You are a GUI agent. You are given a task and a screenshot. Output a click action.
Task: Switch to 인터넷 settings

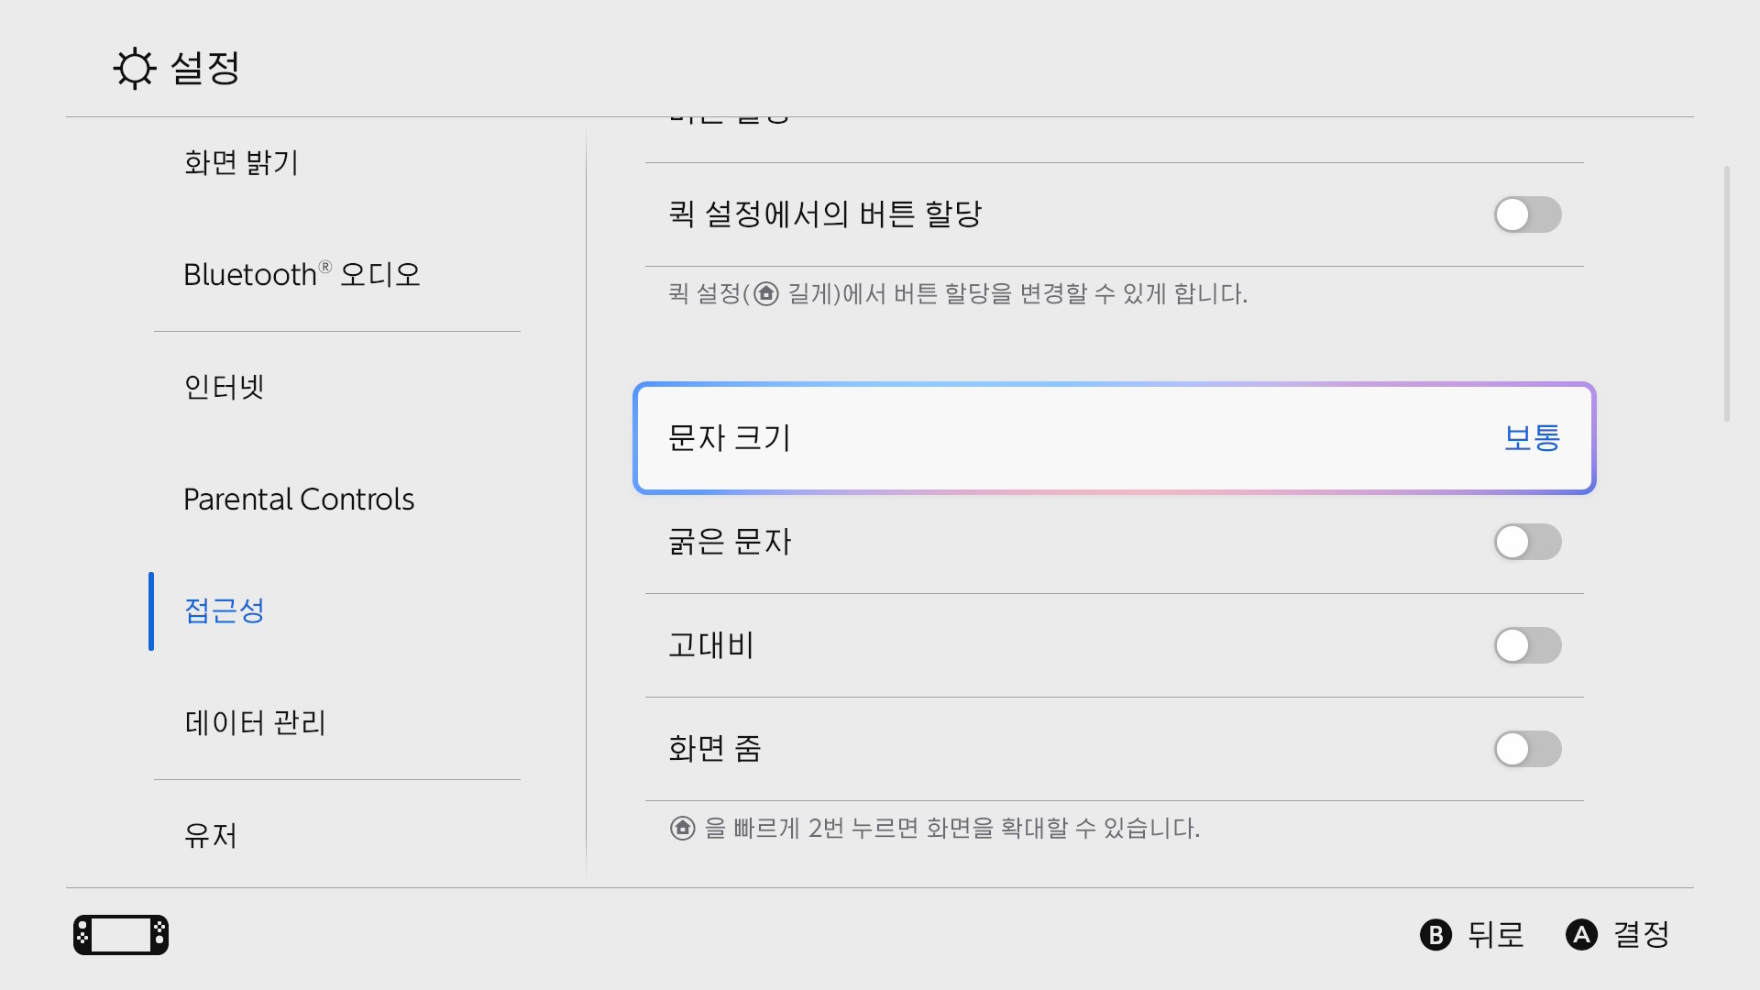[223, 387]
